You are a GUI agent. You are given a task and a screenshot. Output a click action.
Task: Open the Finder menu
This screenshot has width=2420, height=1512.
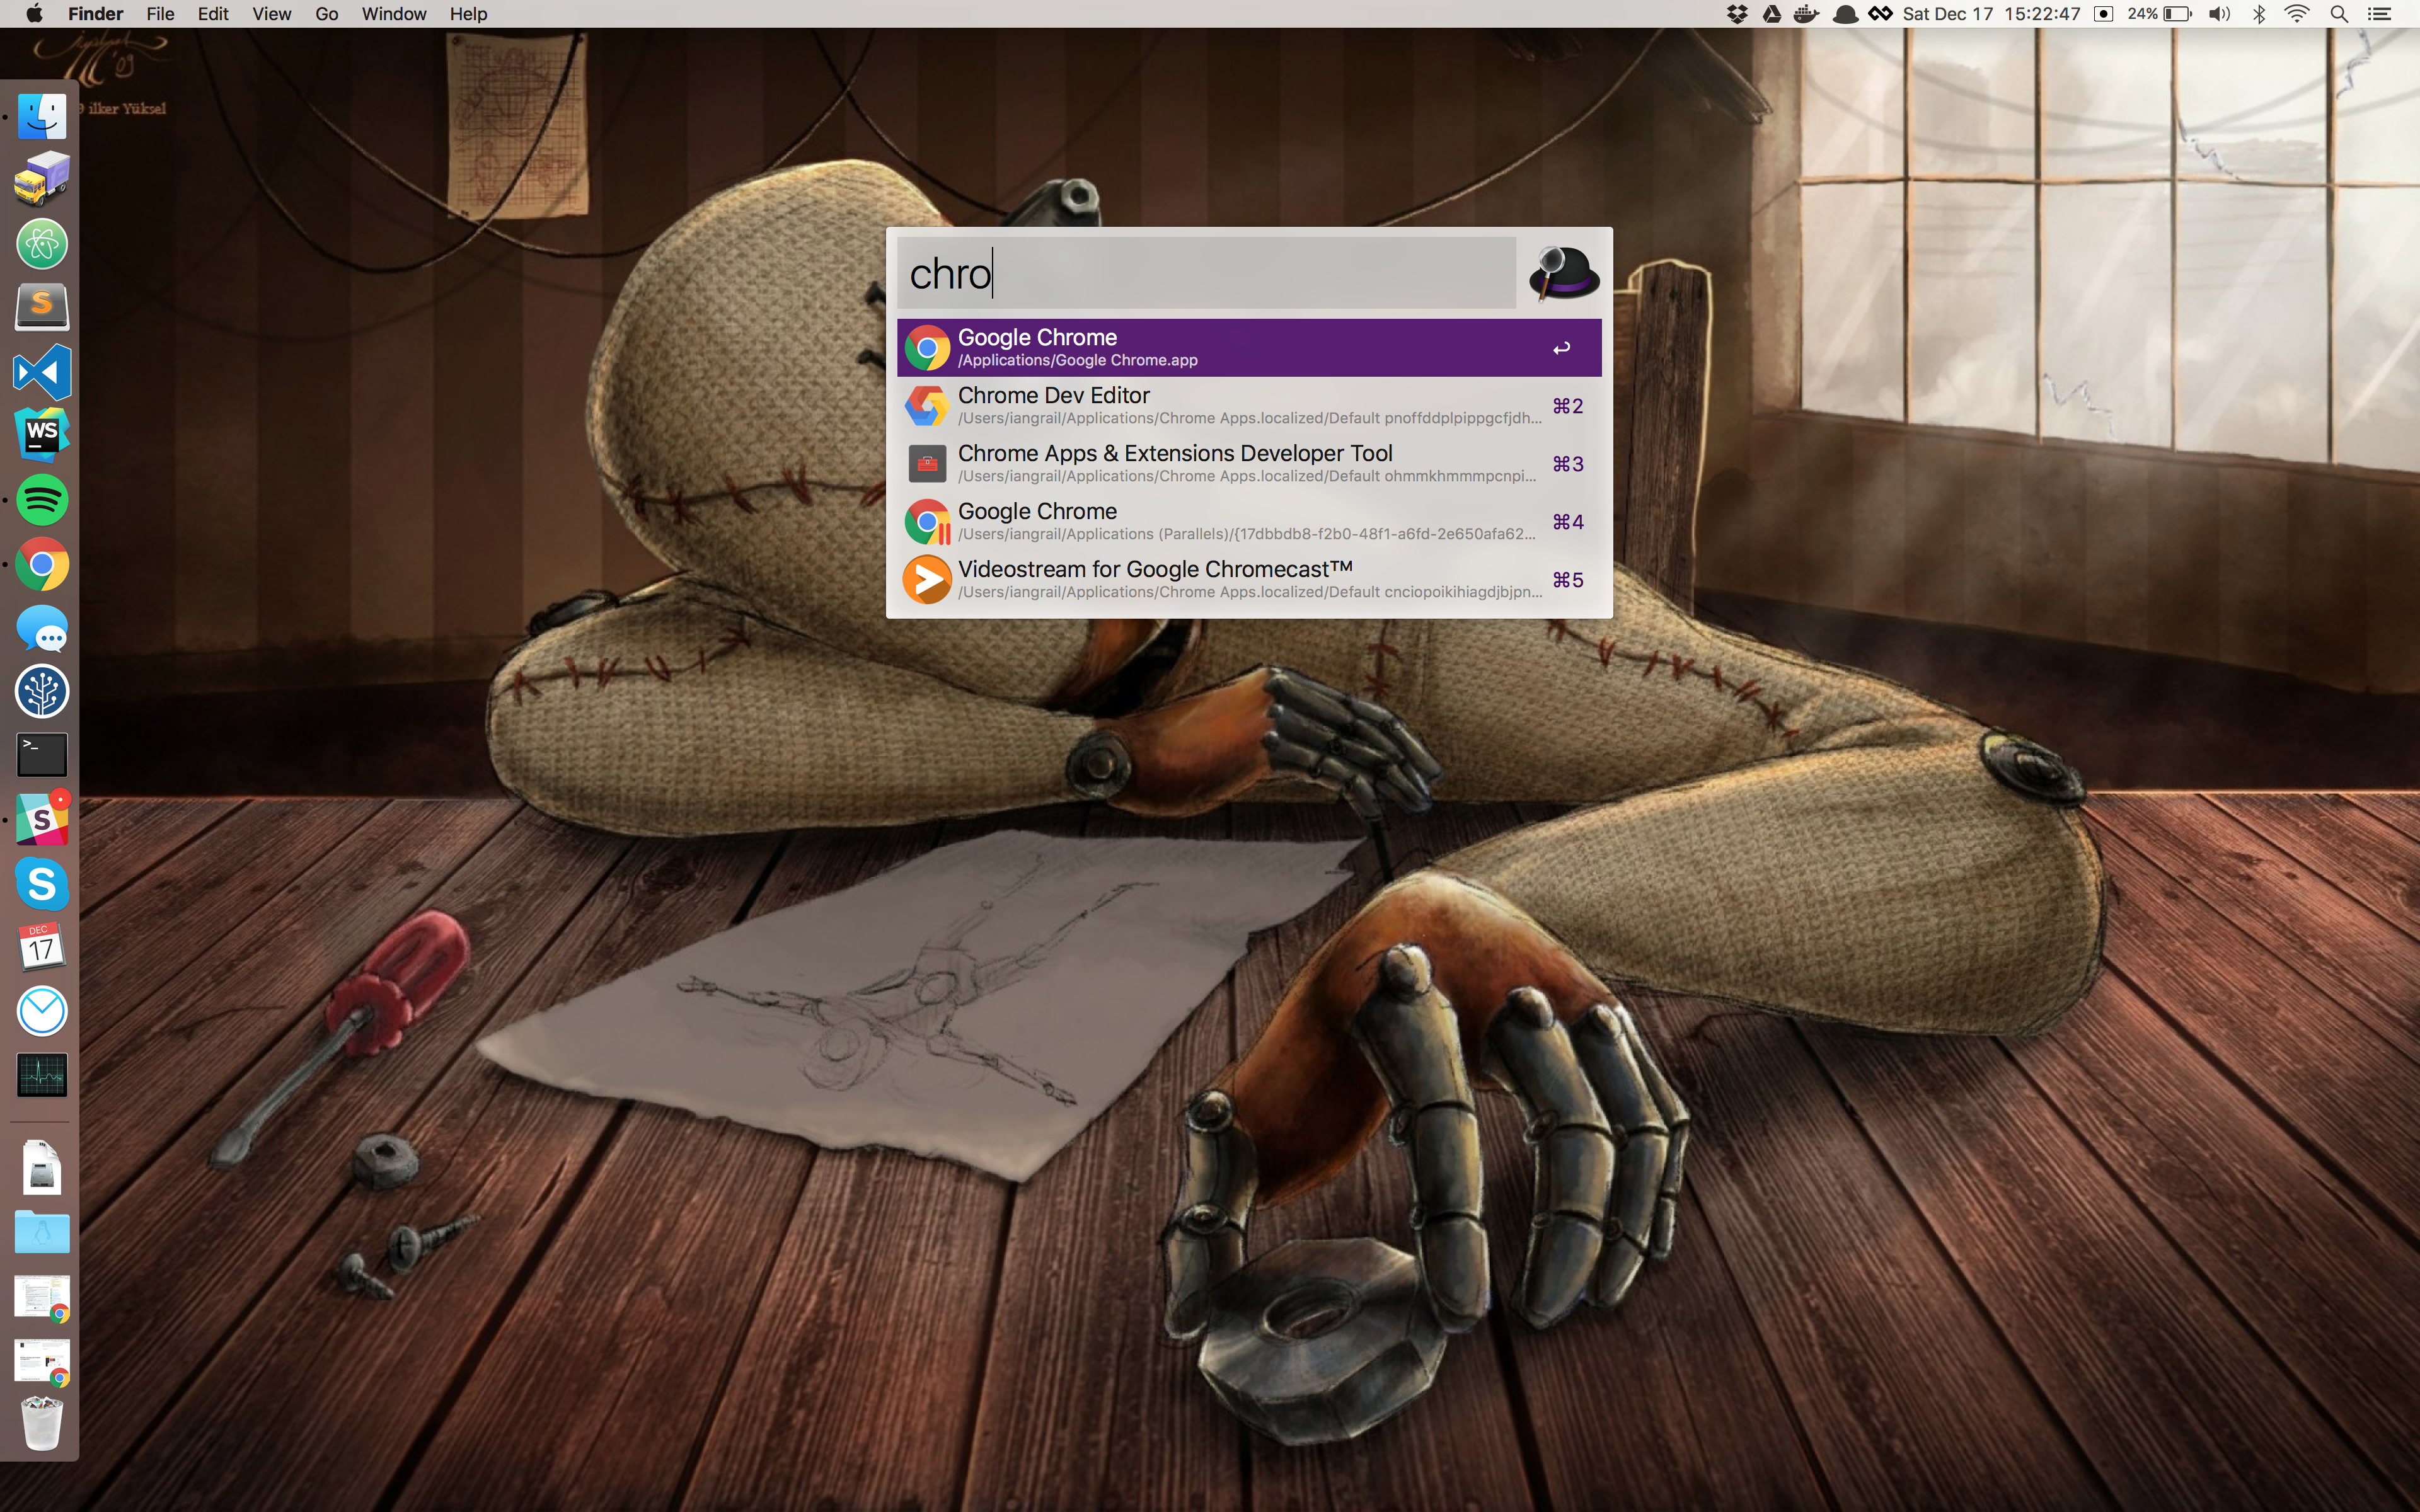[x=95, y=14]
